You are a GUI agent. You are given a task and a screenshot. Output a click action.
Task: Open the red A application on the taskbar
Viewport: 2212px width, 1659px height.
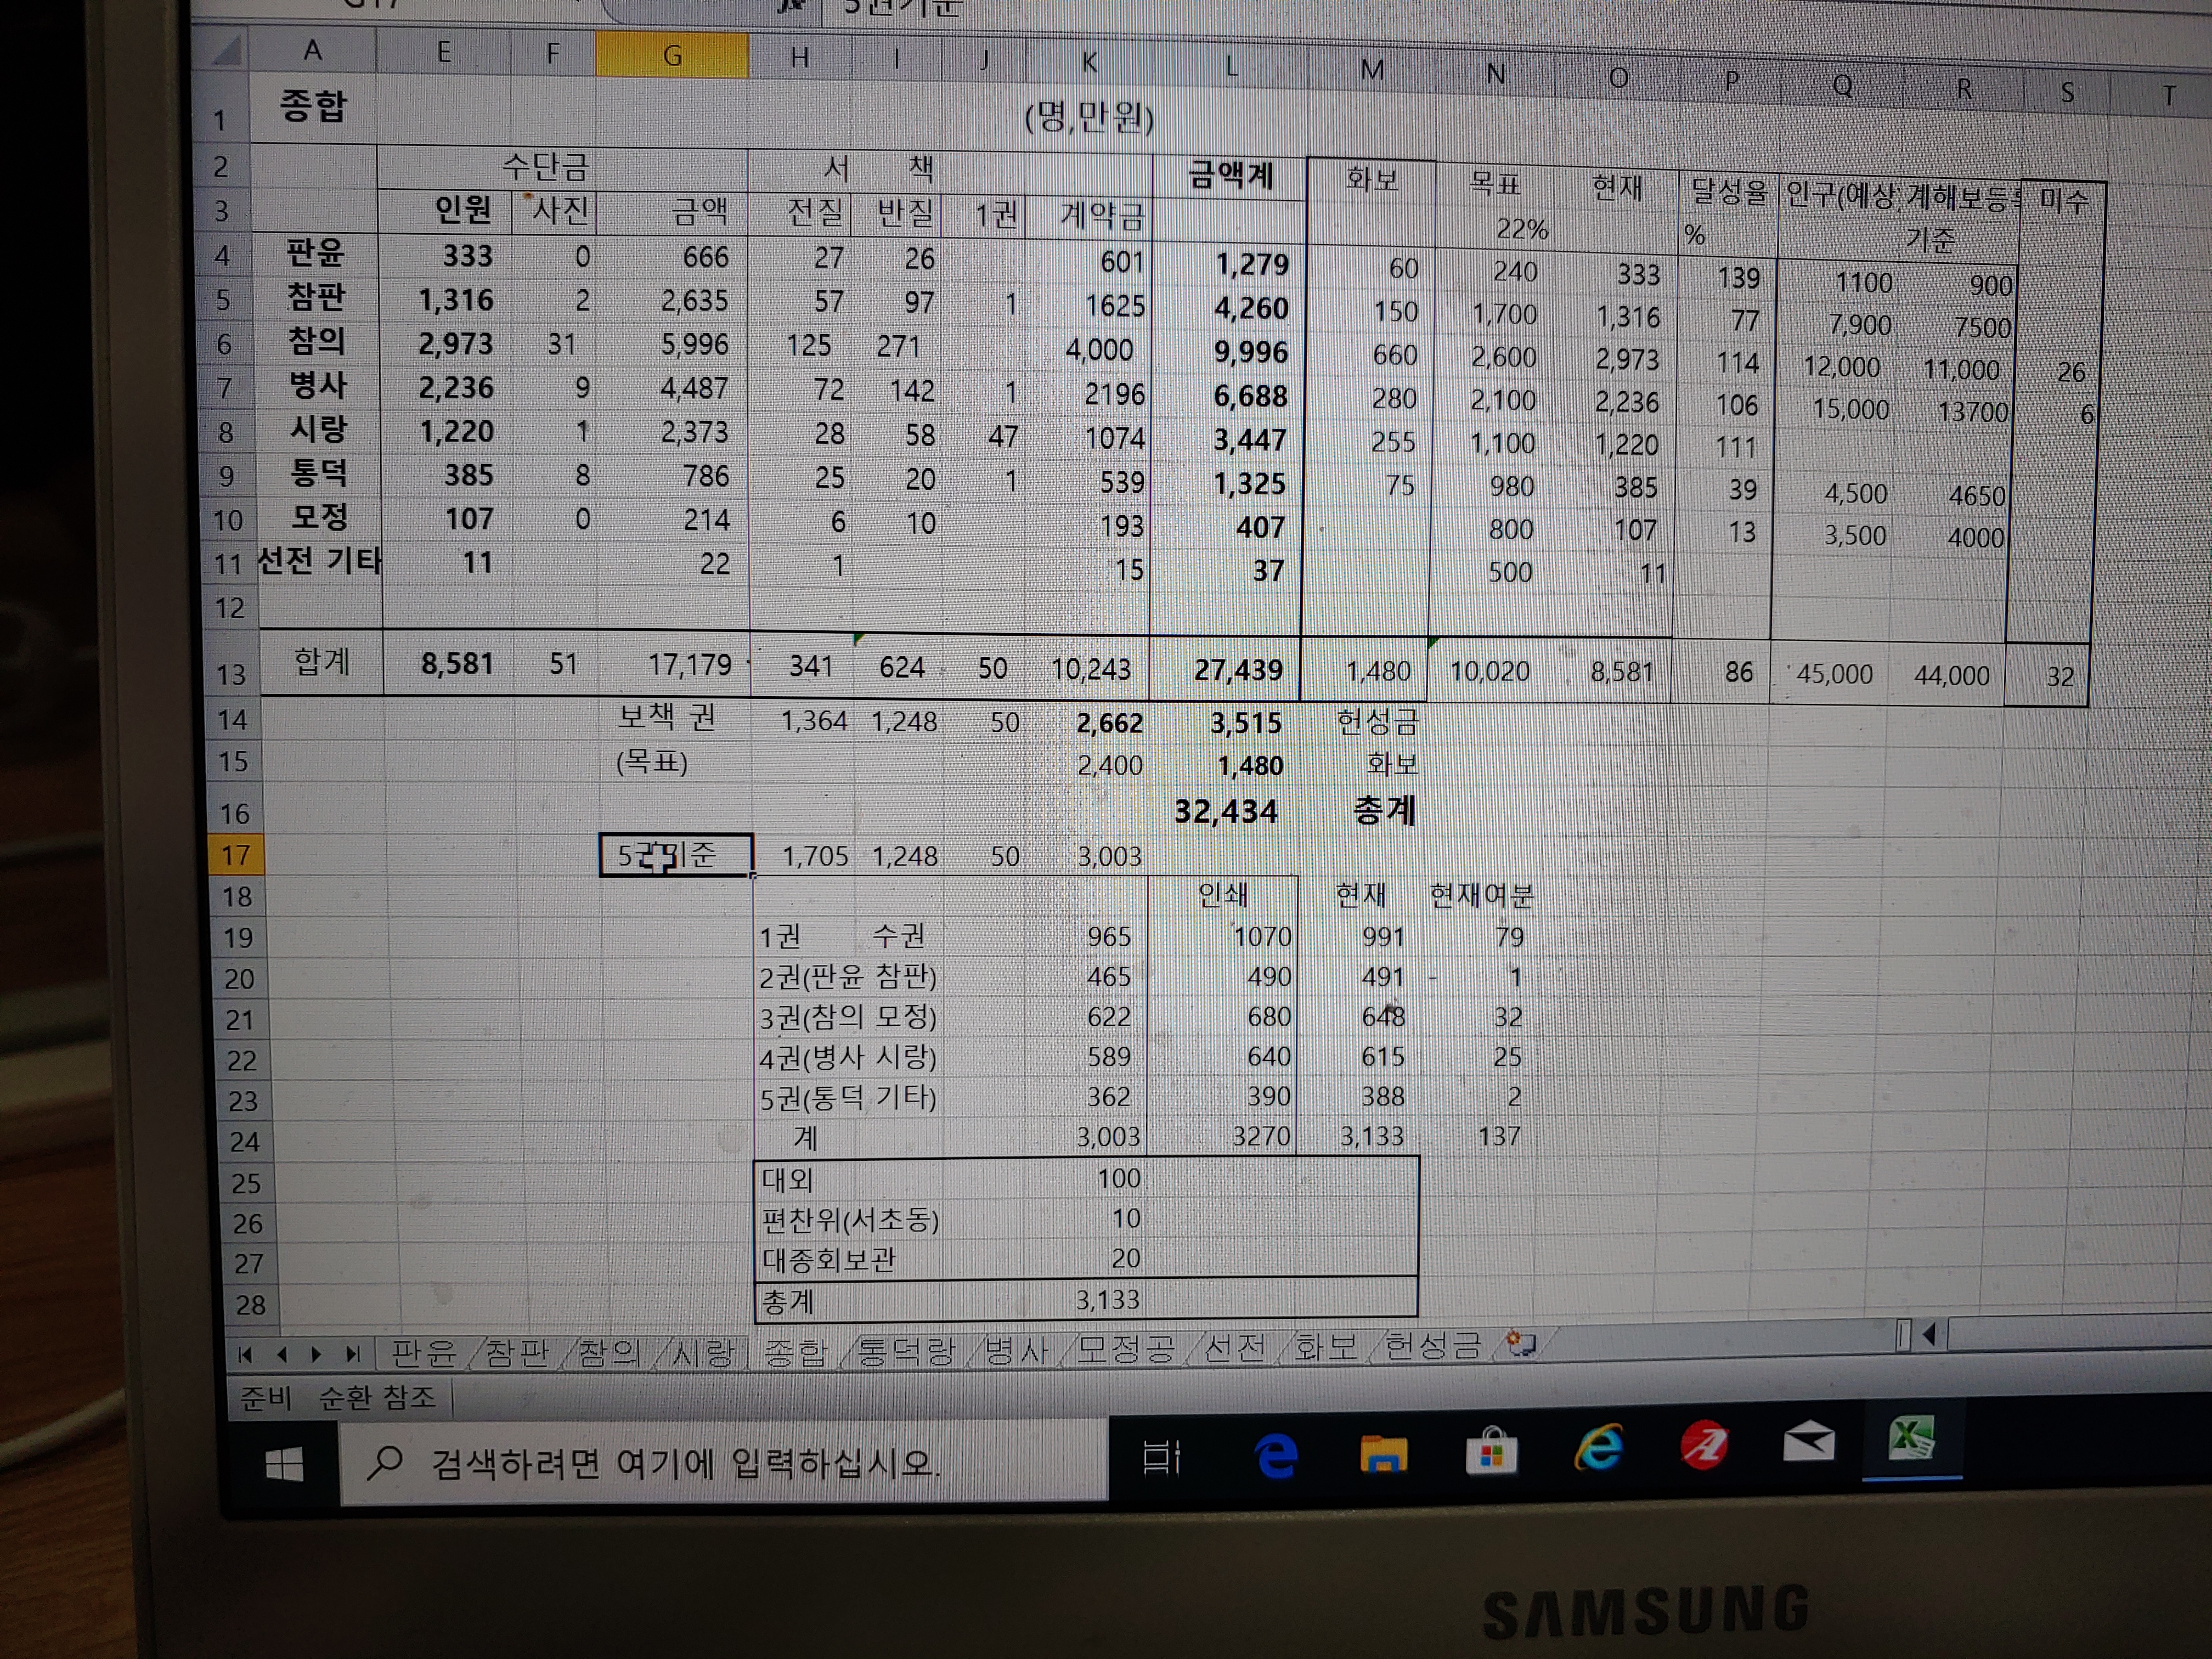click(1704, 1445)
